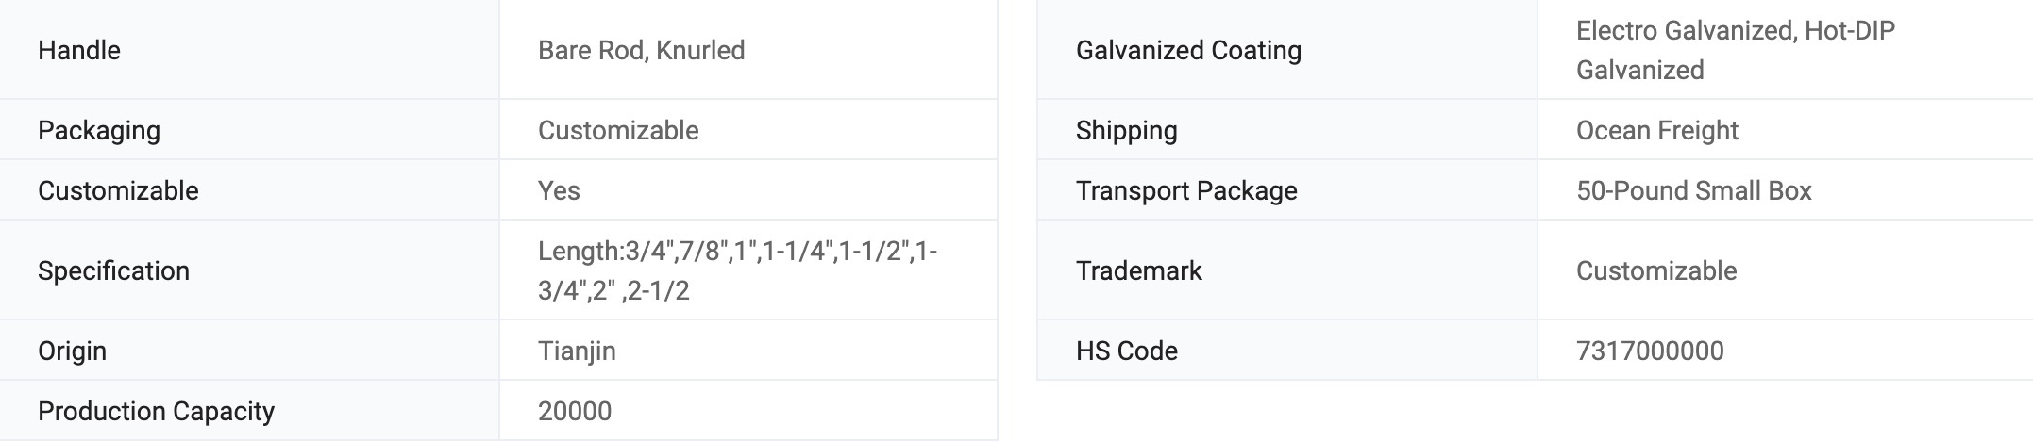Select the "Electro Galvanized, Hot-DIP Galvanized" value
Image resolution: width=2033 pixels, height=441 pixels.
[x=1735, y=50]
